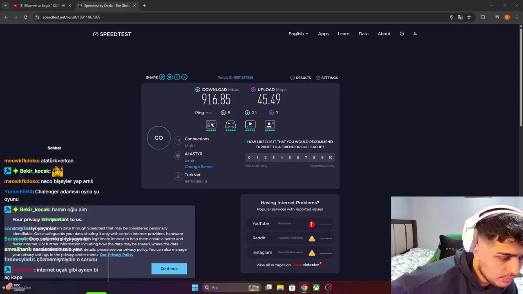Open the About menu item
Screen dimensions: 523x294
[384, 33]
